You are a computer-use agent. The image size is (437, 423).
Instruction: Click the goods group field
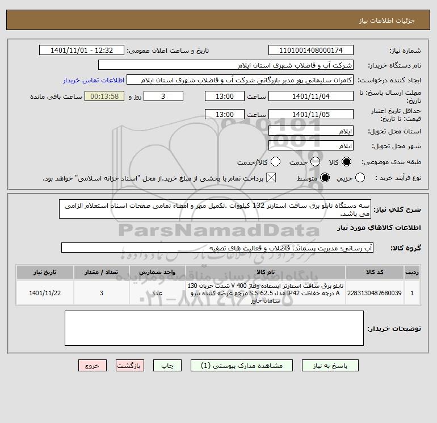click(x=217, y=248)
